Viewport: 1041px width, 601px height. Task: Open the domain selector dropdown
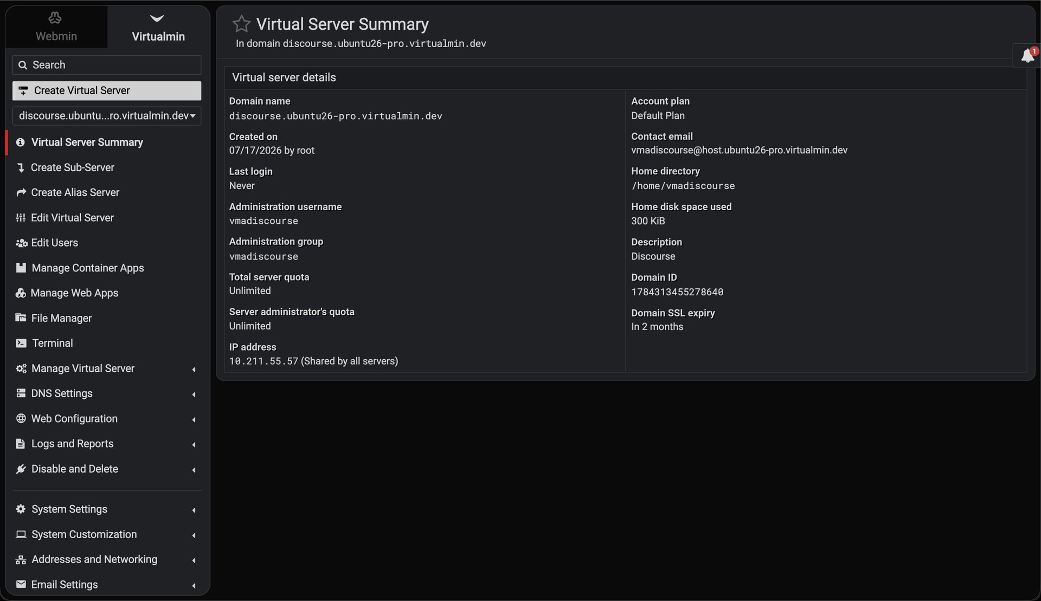pyautogui.click(x=107, y=116)
